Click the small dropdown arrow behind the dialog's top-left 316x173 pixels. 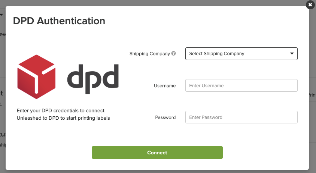coord(1,15)
